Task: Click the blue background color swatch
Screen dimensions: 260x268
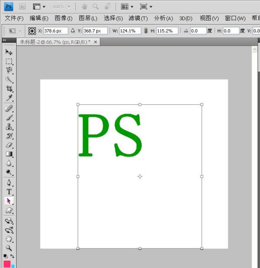Action: pyautogui.click(x=13, y=266)
